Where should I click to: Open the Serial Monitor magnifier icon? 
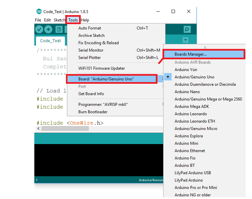(187, 29)
